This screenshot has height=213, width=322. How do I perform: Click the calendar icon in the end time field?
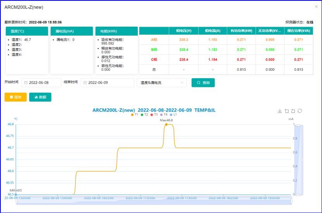click(x=85, y=83)
